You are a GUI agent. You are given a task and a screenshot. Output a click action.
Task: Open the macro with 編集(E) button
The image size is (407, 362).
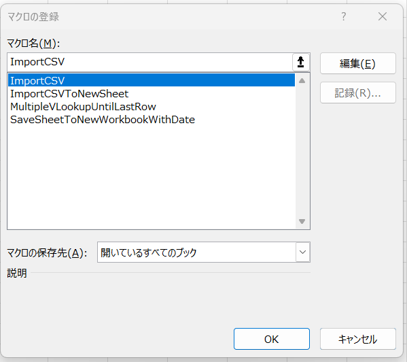click(x=358, y=63)
